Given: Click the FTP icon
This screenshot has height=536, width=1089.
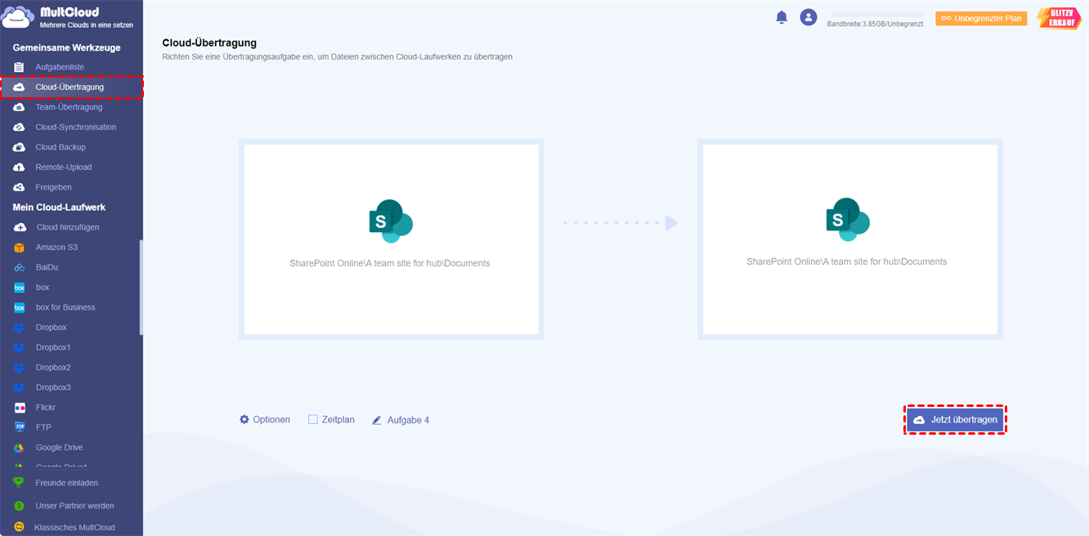Looking at the screenshot, I should pos(19,427).
